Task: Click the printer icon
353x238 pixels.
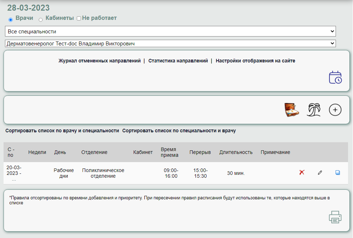Action: pos(335,217)
